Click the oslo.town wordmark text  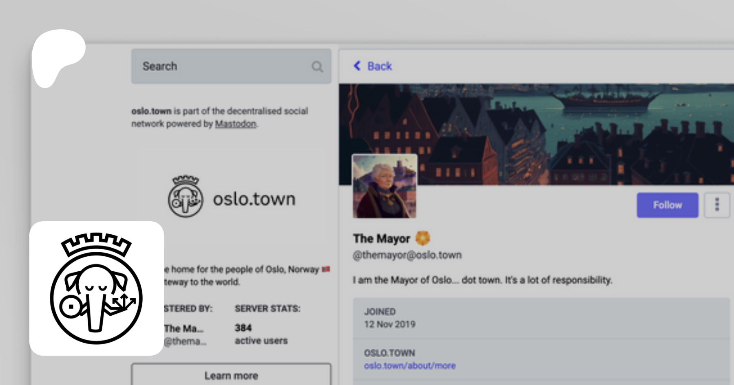point(254,199)
